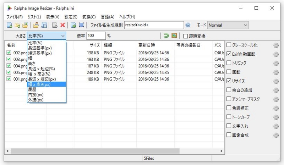Sort by the 更新日時 column header
Screen dimensions: 284x165
coord(155,45)
